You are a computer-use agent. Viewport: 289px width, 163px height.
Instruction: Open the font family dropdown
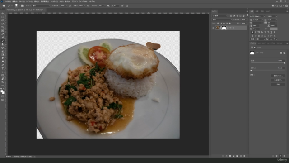point(257,16)
